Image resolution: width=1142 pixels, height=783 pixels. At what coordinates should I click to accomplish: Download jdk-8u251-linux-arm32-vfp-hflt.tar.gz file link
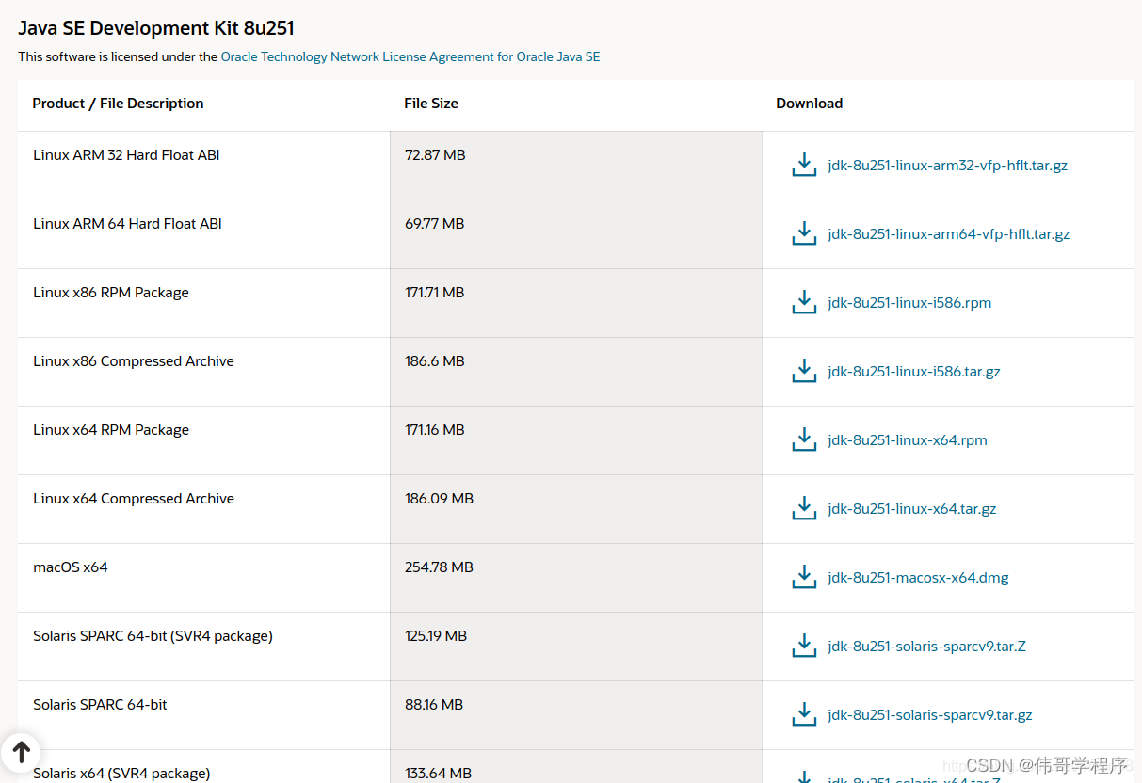click(x=947, y=166)
